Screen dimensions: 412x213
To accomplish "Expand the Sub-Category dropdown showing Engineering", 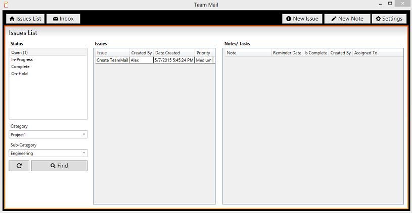I will 48,153.
